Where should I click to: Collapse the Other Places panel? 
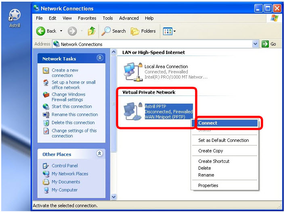pyautogui.click(x=100, y=154)
